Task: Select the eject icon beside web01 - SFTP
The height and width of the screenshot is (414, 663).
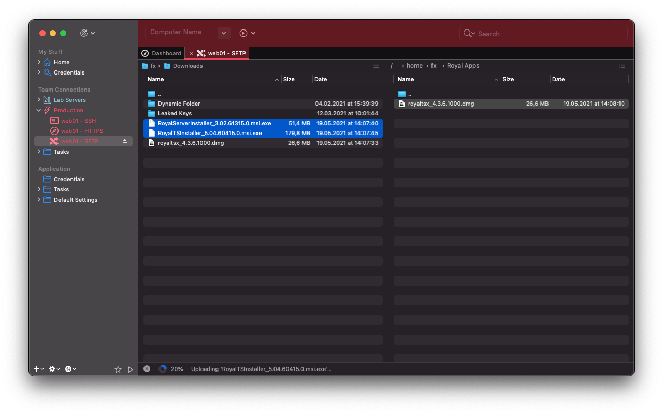Action: pyautogui.click(x=124, y=140)
